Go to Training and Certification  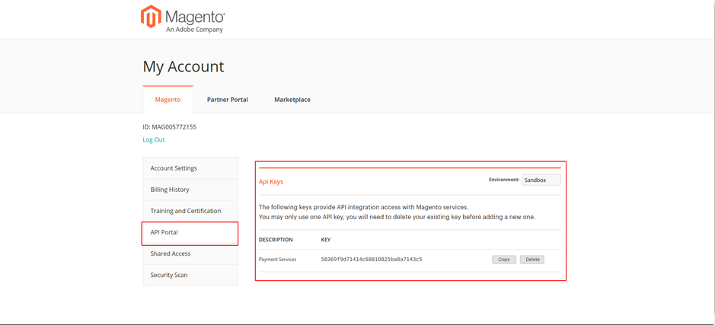(x=190, y=211)
